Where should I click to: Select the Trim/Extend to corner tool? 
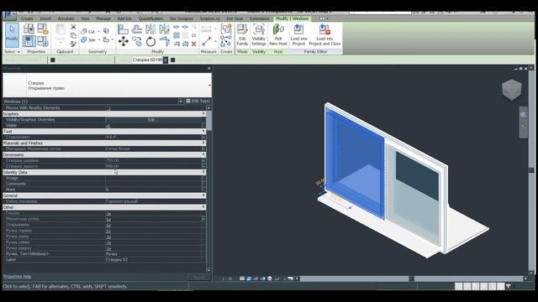pyautogui.click(x=165, y=42)
